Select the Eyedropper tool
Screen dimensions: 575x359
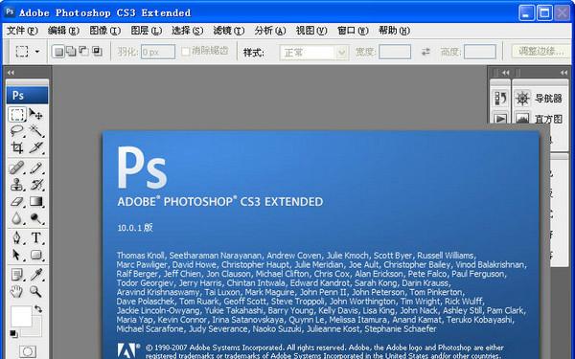point(36,275)
